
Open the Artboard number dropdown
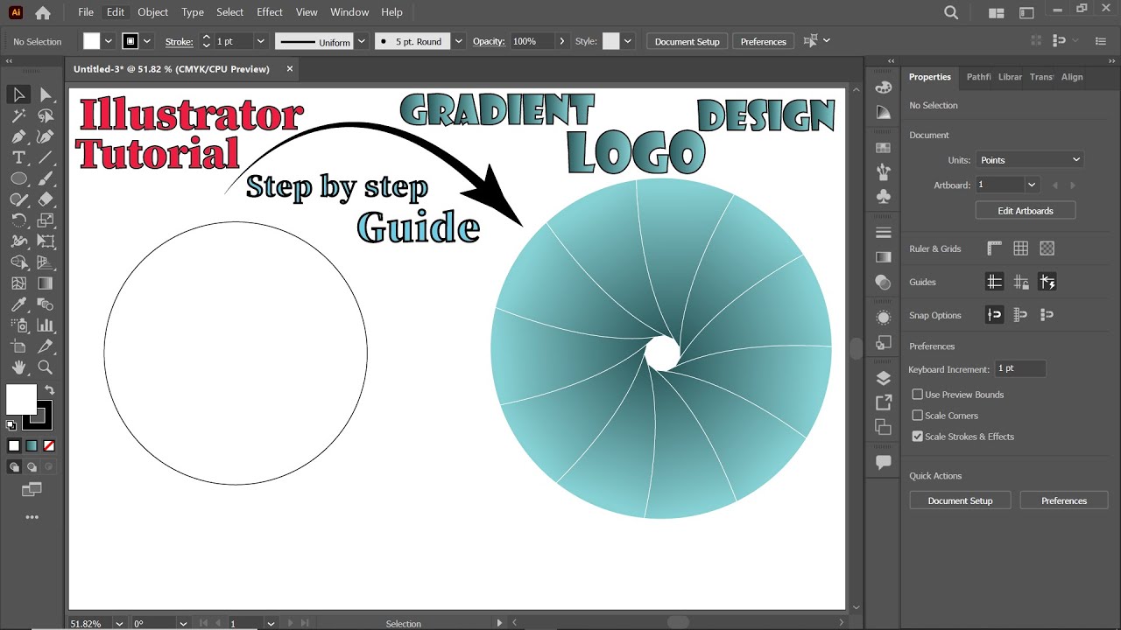pos(1033,185)
